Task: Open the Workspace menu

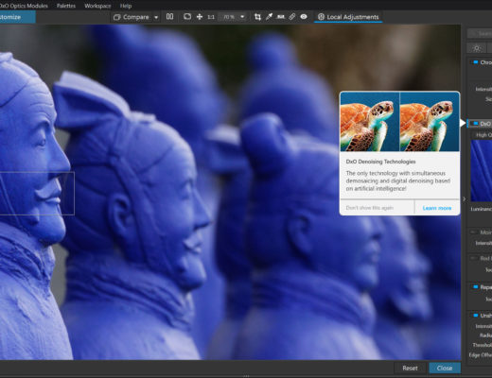Action: click(97, 6)
